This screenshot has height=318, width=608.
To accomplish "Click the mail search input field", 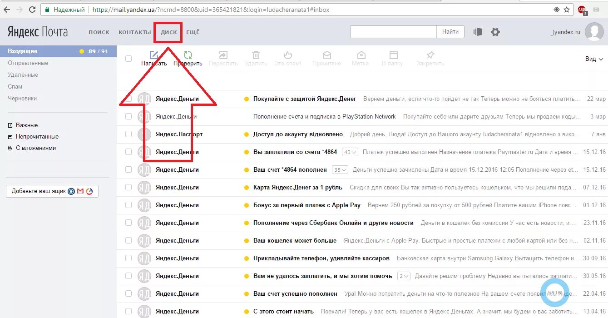I will [x=394, y=32].
